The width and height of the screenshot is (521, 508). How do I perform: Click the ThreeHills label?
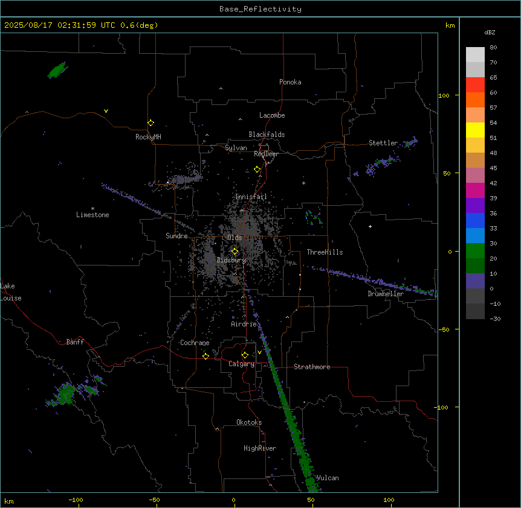click(325, 252)
